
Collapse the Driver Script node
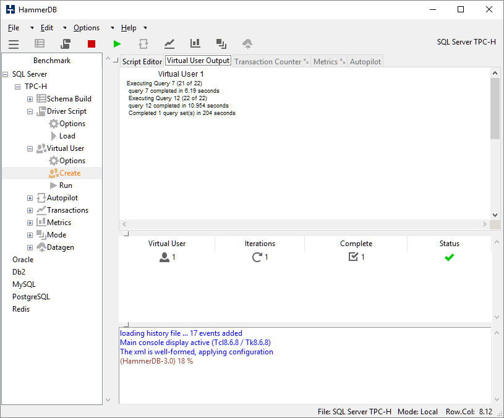30,112
